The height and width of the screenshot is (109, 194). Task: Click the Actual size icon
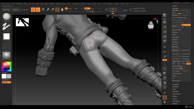tap(165, 32)
